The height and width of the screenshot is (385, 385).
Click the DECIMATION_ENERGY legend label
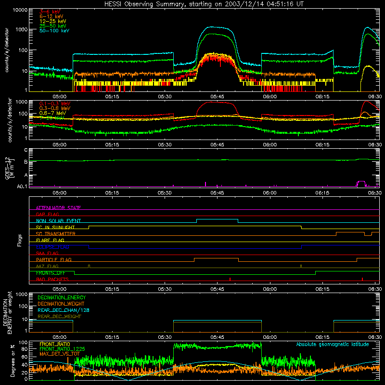pyautogui.click(x=62, y=297)
